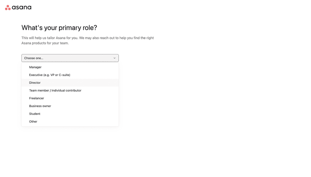
Task: Choose Executive (e.g. VP or C-suite)
Action: click(50, 75)
